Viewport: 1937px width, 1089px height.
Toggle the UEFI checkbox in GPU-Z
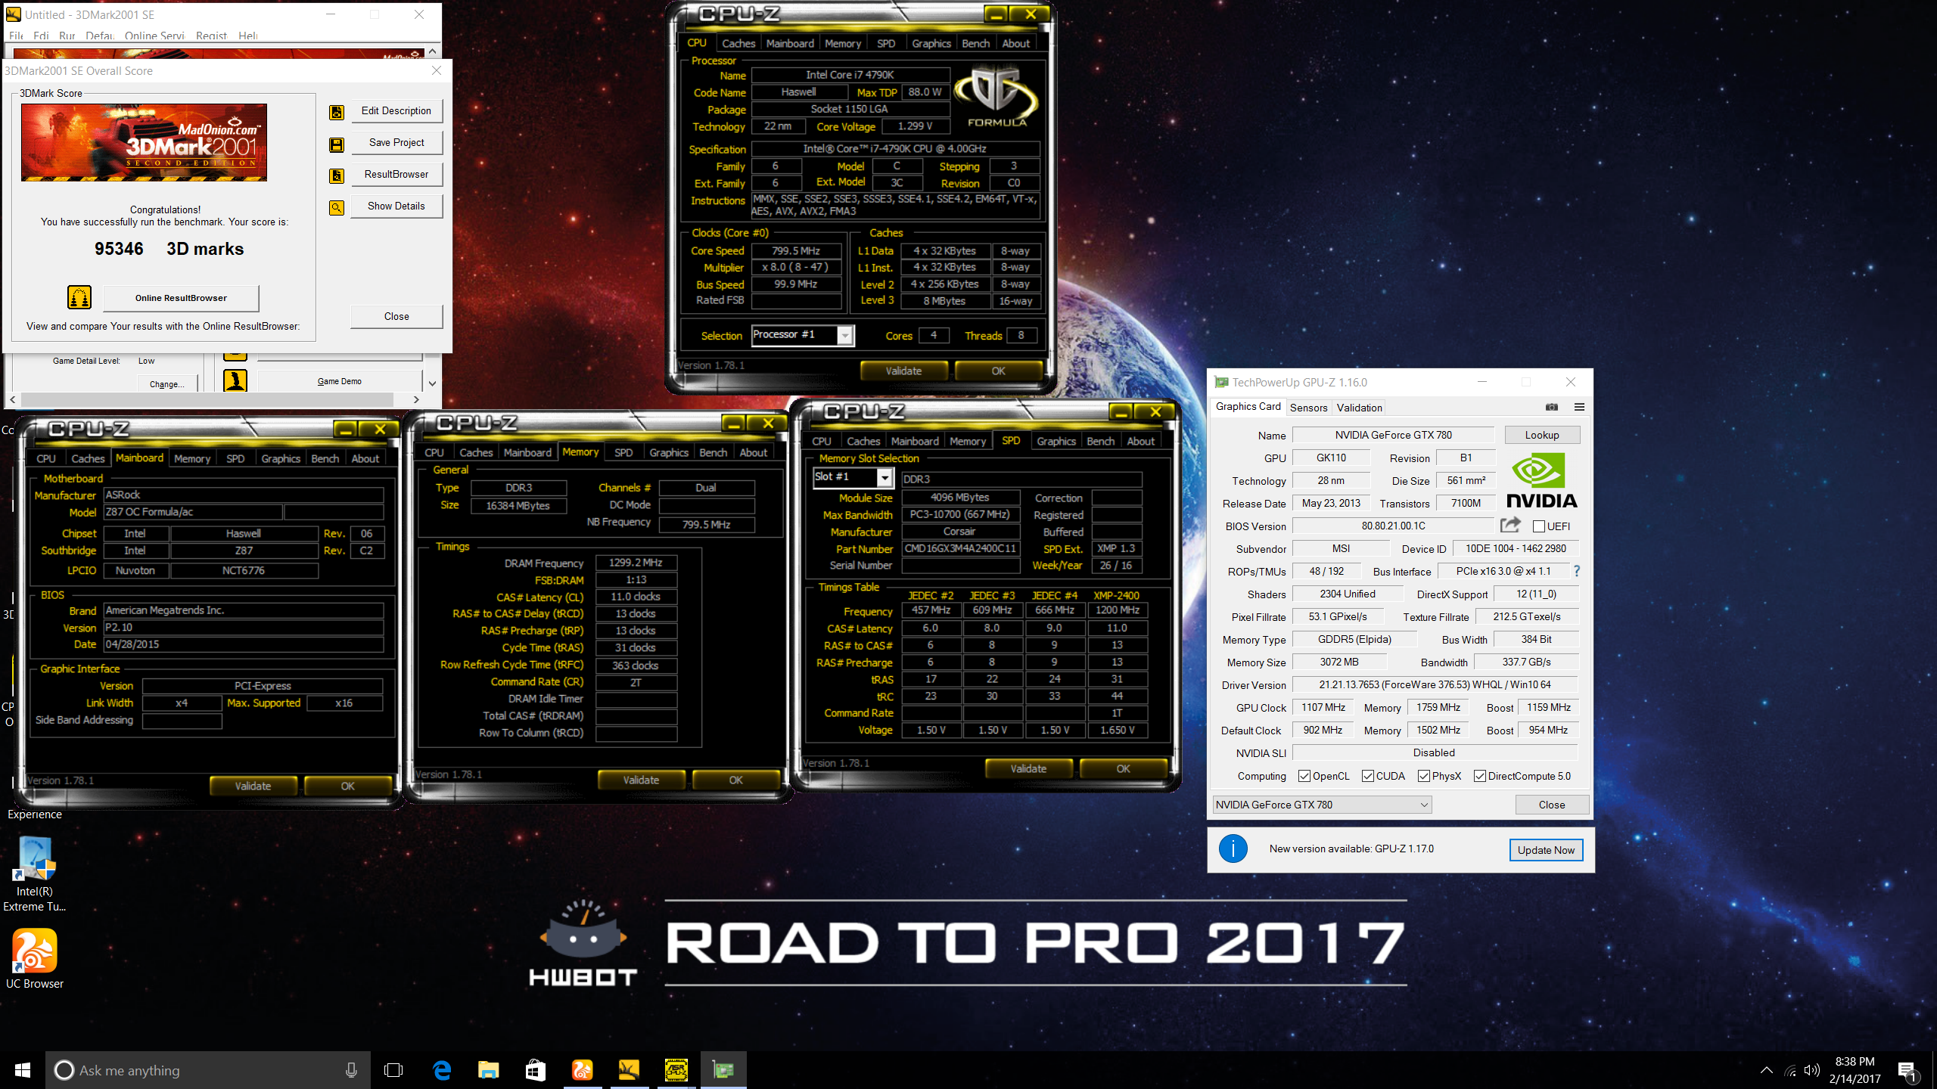(x=1538, y=526)
